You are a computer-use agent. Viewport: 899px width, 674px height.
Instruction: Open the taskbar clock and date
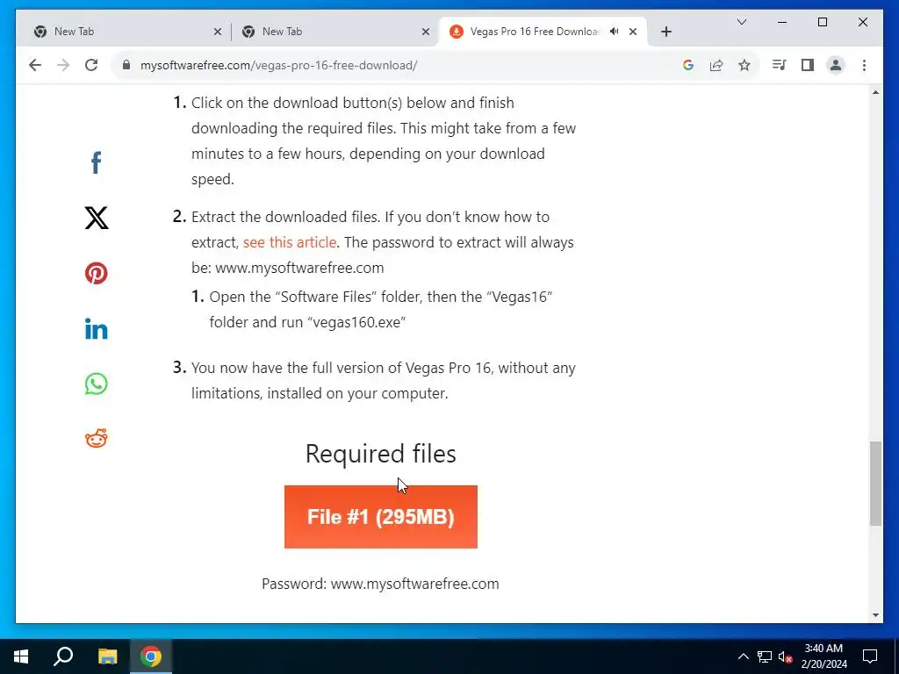(823, 656)
